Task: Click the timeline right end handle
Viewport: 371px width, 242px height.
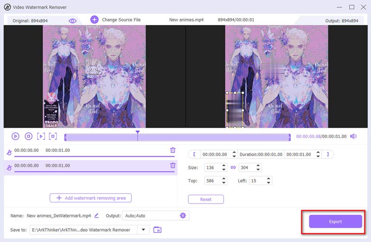Action: [289, 137]
